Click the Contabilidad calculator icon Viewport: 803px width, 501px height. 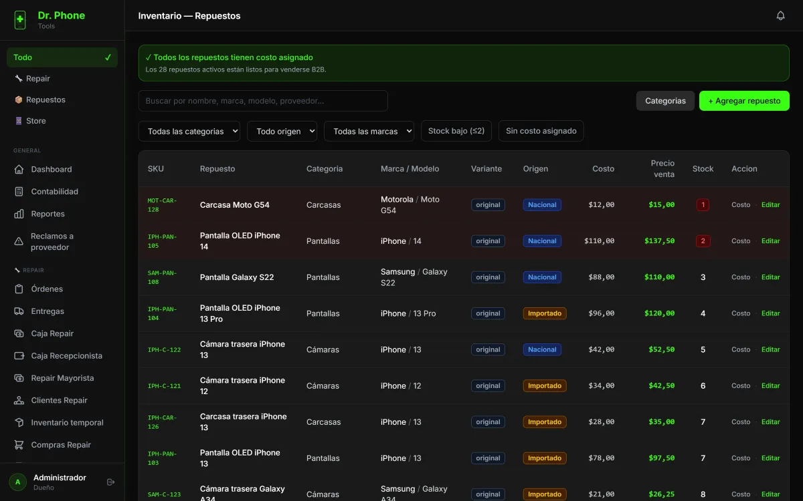click(x=19, y=192)
